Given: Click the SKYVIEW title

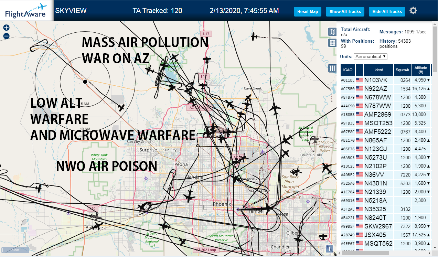Looking at the screenshot, I should 71,11.
